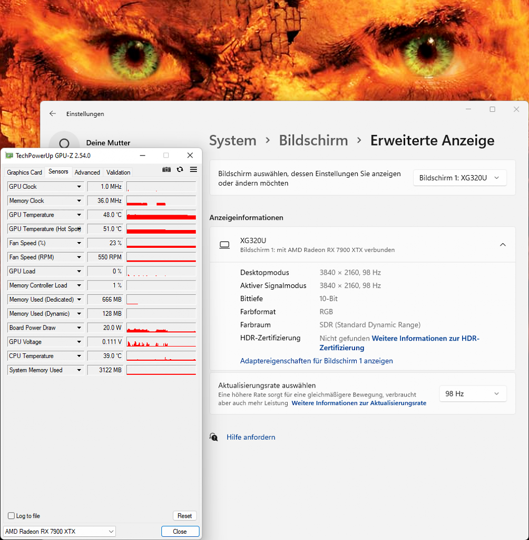Click the Board Power Draw history graph
Viewport: 529px width, 540px height.
pos(161,328)
